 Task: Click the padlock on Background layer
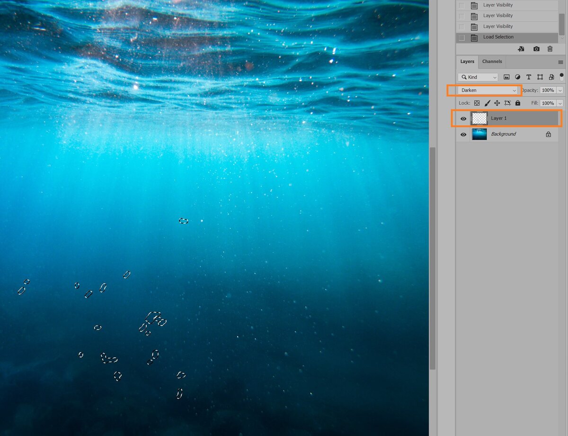(548, 134)
